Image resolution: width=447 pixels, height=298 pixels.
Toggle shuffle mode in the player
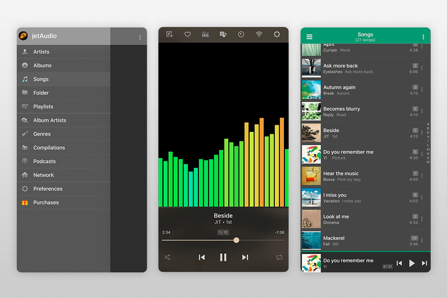click(167, 257)
